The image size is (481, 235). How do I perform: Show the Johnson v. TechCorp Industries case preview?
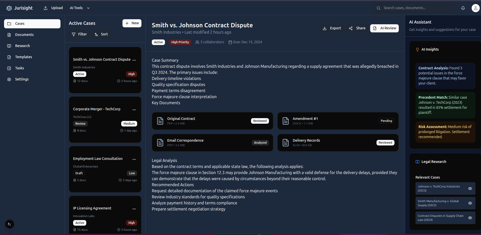[x=470, y=188]
